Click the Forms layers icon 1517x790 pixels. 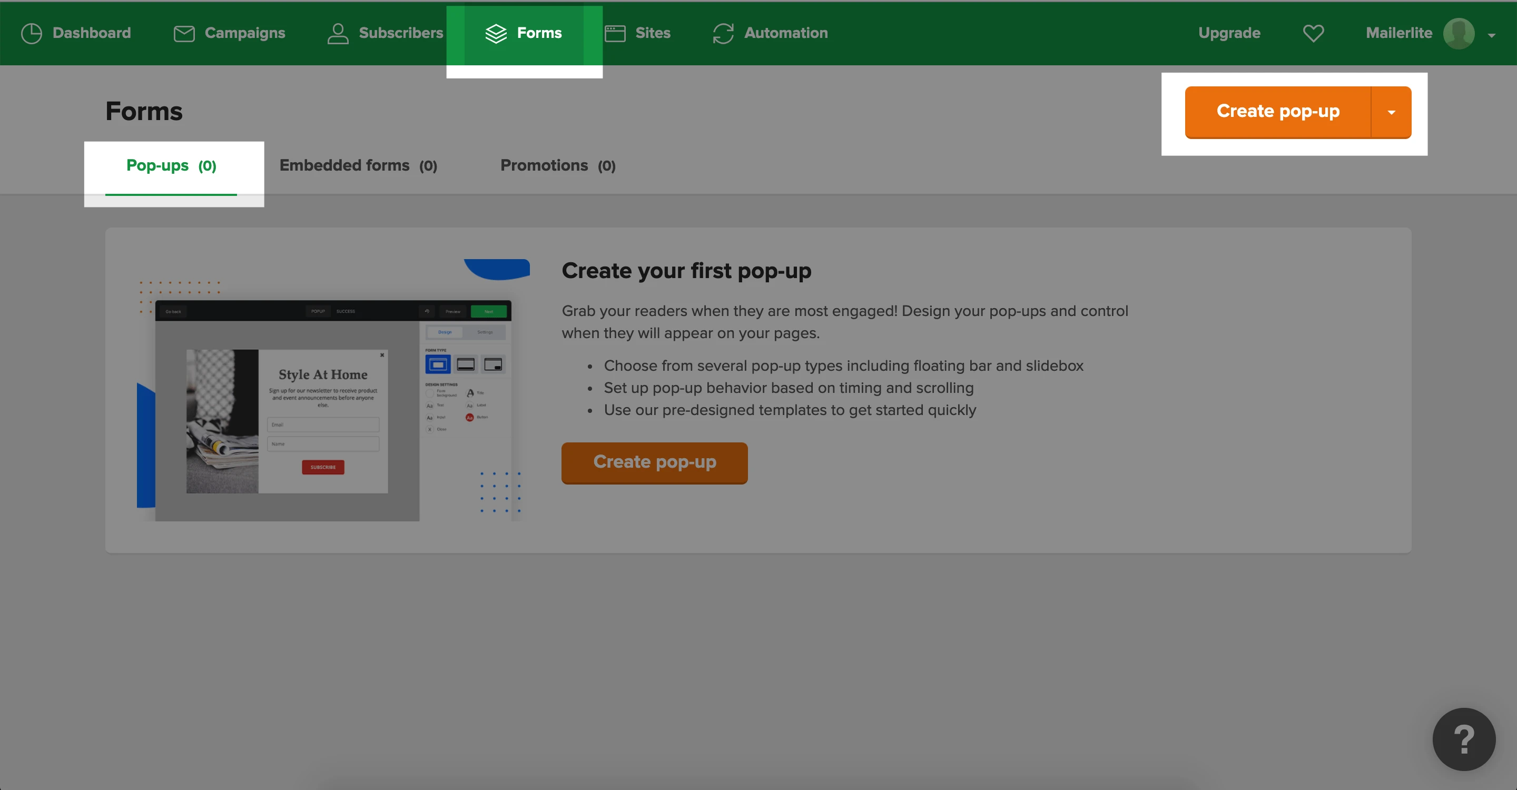click(496, 34)
